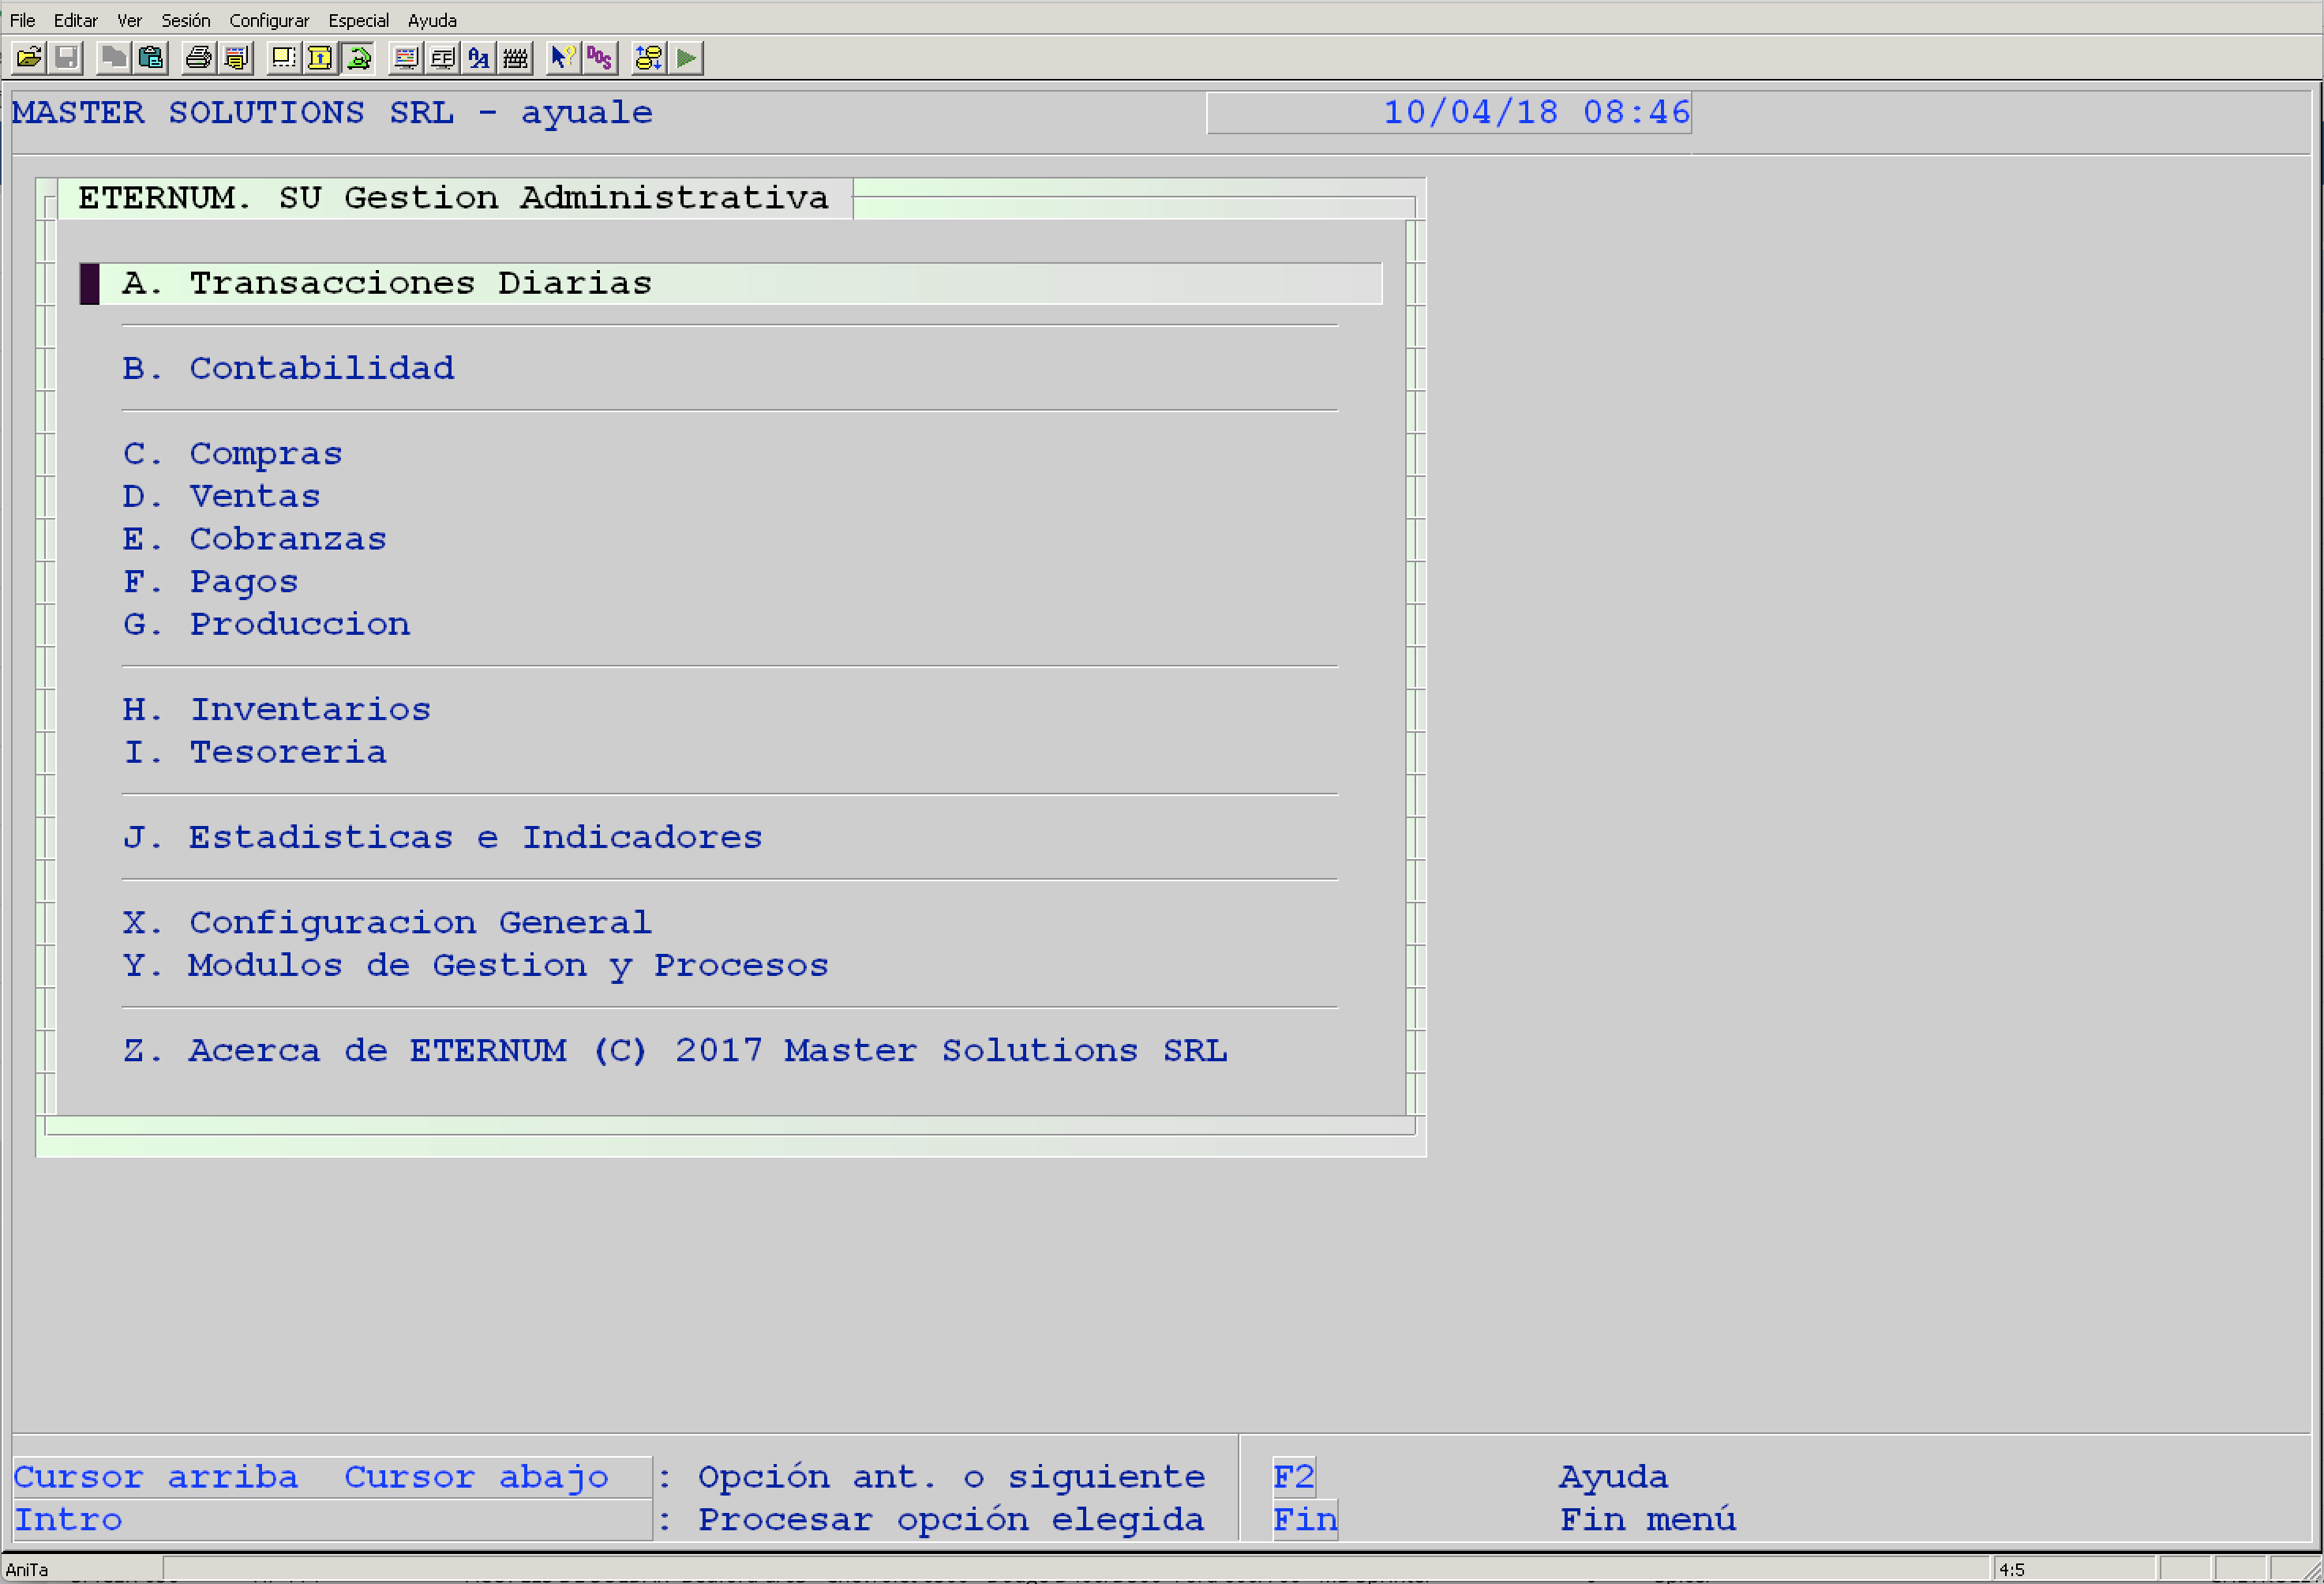The image size is (2324, 1584).
Task: Select J. Estadisticas e Indicadores option
Action: (442, 837)
